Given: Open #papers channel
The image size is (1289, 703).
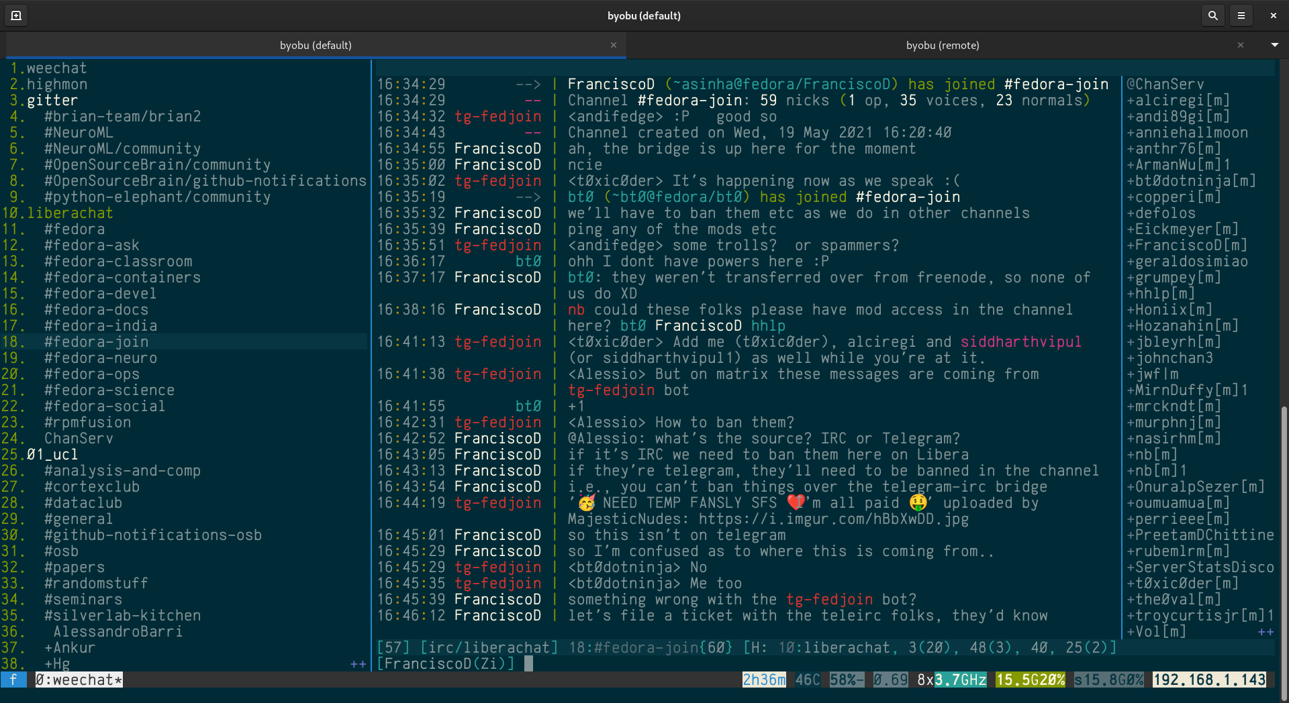Looking at the screenshot, I should pos(75,567).
